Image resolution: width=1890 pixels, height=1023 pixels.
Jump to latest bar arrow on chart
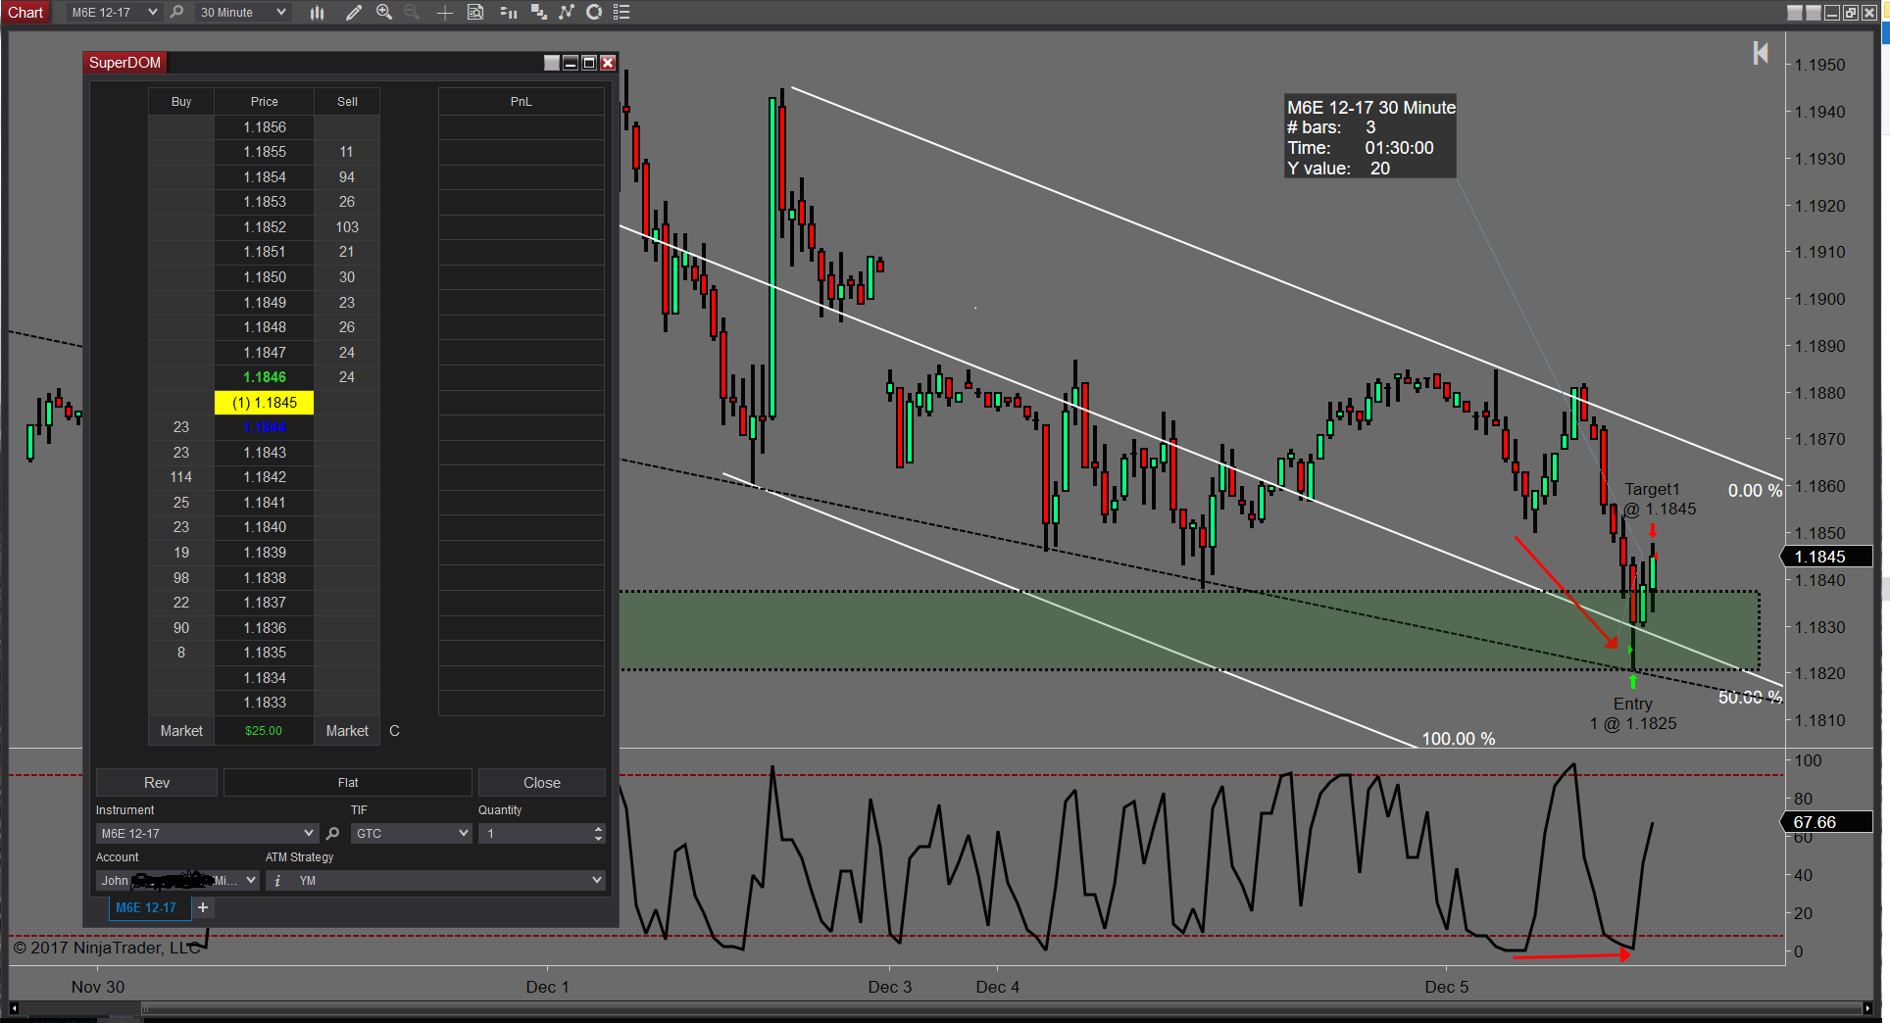pyautogui.click(x=1761, y=53)
